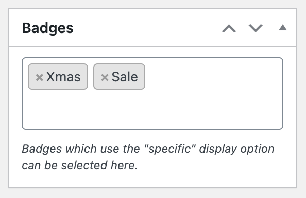Select the Xmas badge tag
The image size is (306, 198).
coord(58,76)
